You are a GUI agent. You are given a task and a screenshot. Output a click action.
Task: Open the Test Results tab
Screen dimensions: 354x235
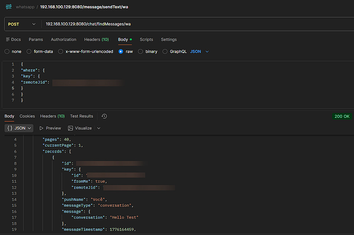point(81,116)
